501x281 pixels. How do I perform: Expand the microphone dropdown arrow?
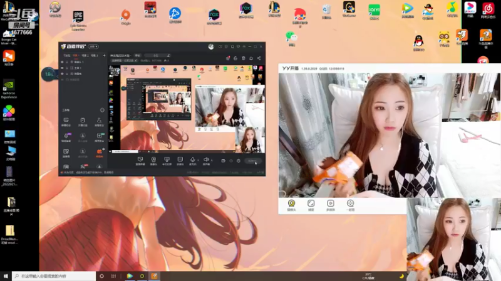198,160
